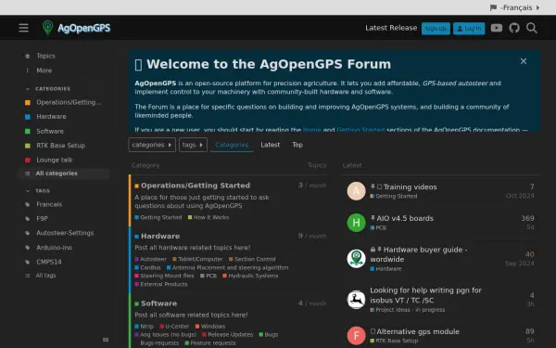Click the Lounge talk red square
This screenshot has height=348, width=556.
pos(27,161)
